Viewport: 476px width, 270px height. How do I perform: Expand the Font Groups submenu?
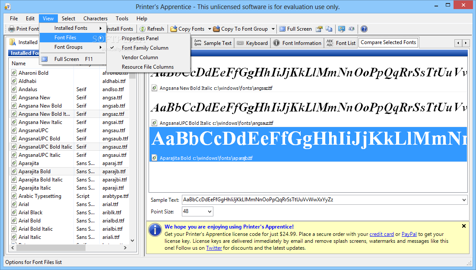click(x=73, y=47)
